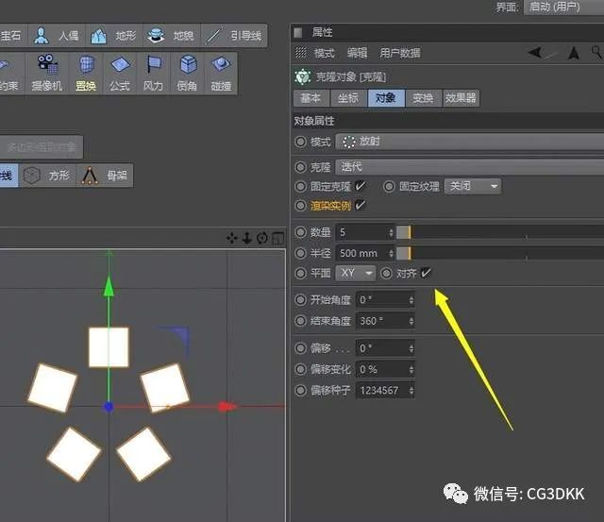This screenshot has width=604, height=522.
Task: Click the keyframe circle next to 固定纹理
Action: (x=389, y=187)
